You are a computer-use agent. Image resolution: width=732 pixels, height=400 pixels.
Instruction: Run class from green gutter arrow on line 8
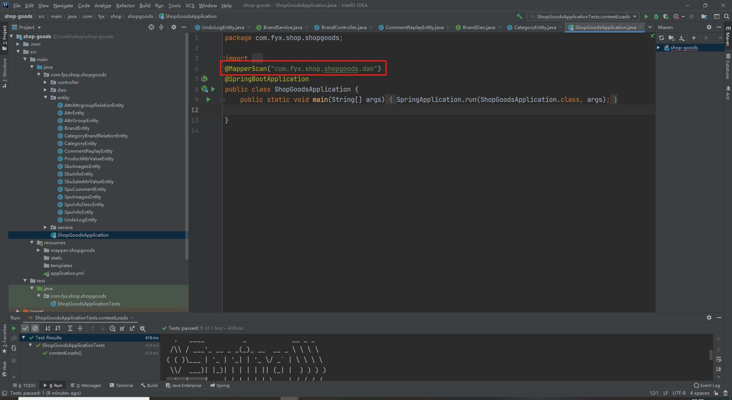click(213, 89)
